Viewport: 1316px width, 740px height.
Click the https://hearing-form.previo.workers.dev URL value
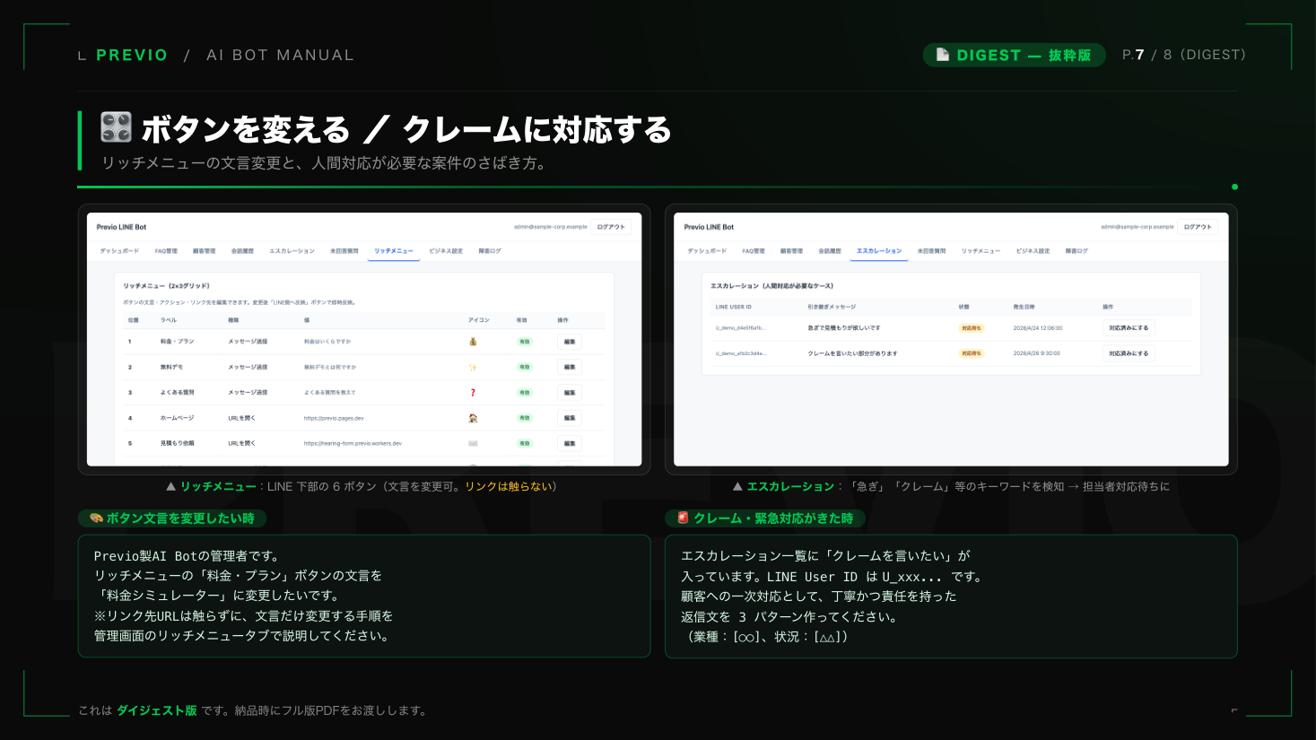point(353,443)
